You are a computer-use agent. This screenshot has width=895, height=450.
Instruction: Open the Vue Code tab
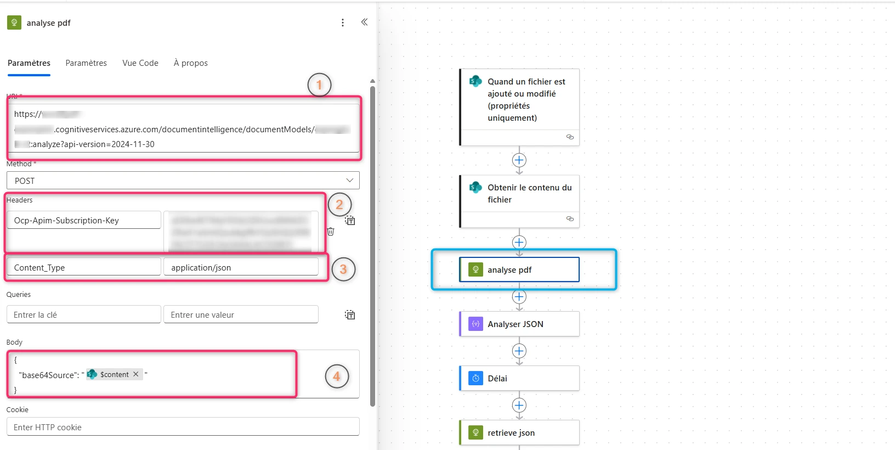click(140, 63)
